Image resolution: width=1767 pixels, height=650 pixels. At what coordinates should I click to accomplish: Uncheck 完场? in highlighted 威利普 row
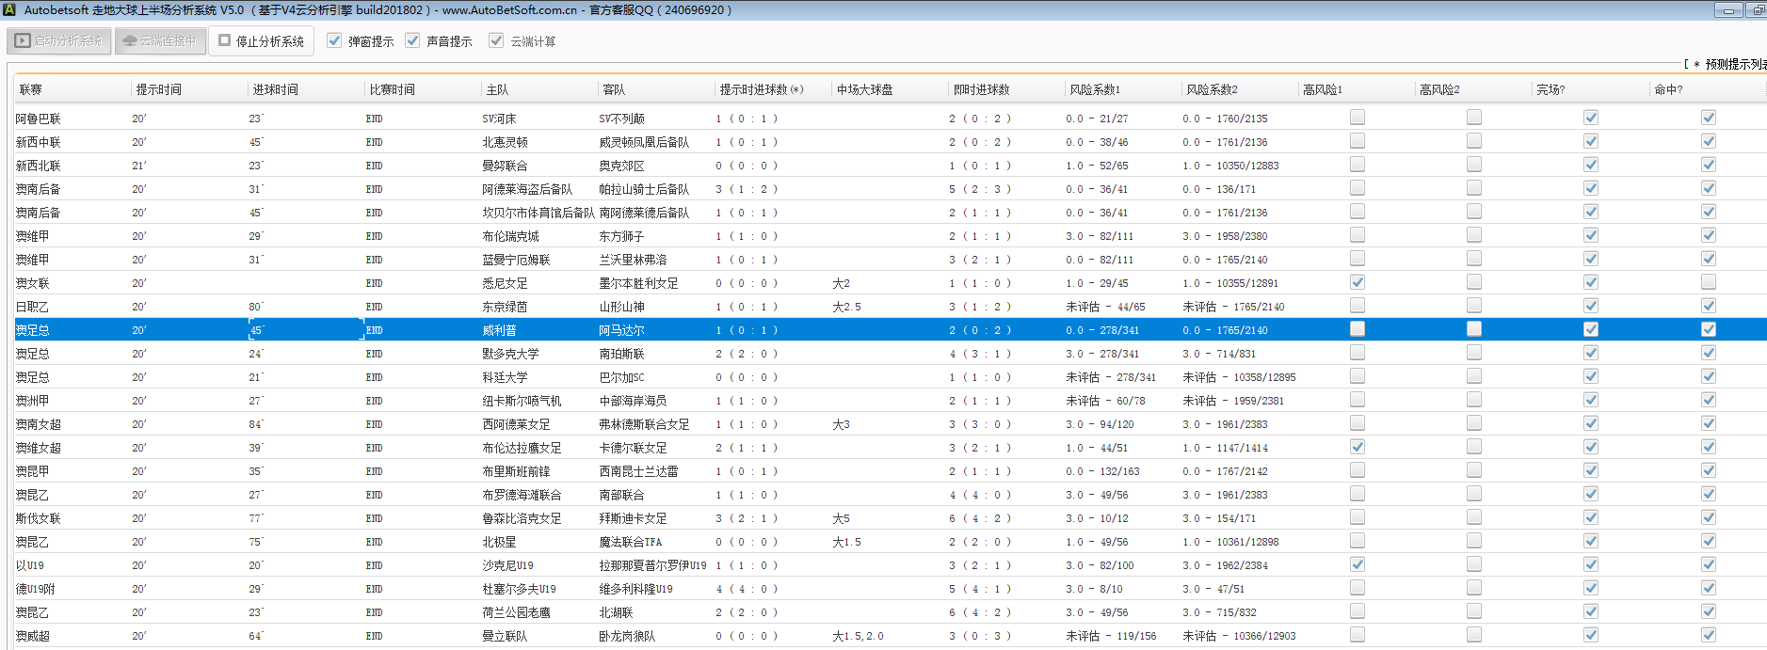[x=1590, y=329]
